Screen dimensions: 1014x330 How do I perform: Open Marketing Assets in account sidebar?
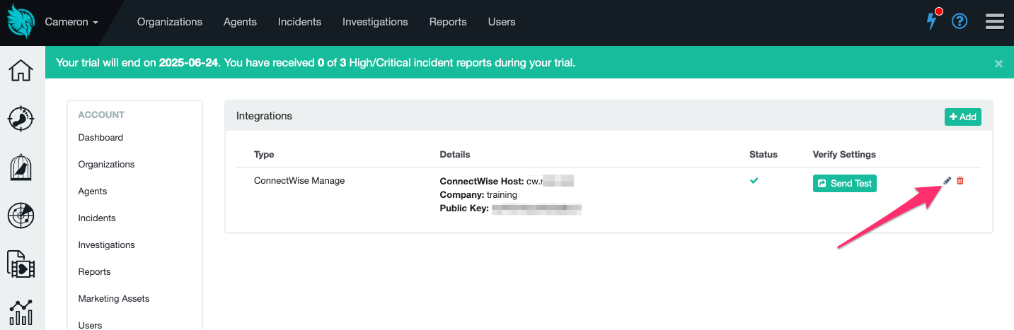[114, 299]
